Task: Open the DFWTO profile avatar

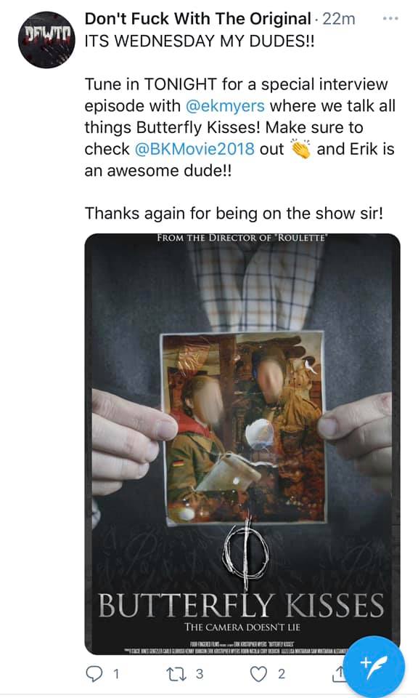Action: [x=46, y=39]
